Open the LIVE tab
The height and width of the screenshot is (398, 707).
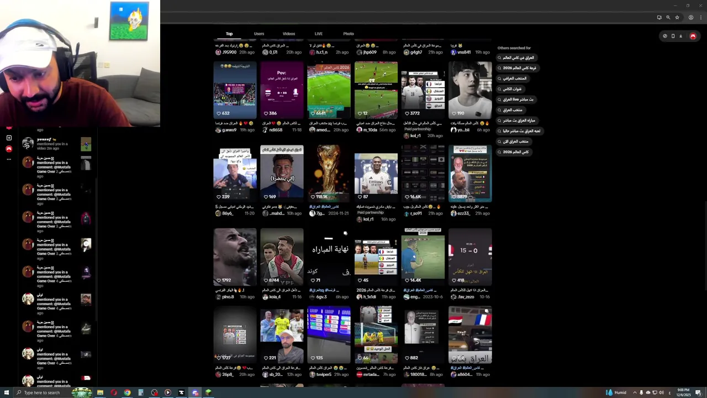tap(319, 34)
